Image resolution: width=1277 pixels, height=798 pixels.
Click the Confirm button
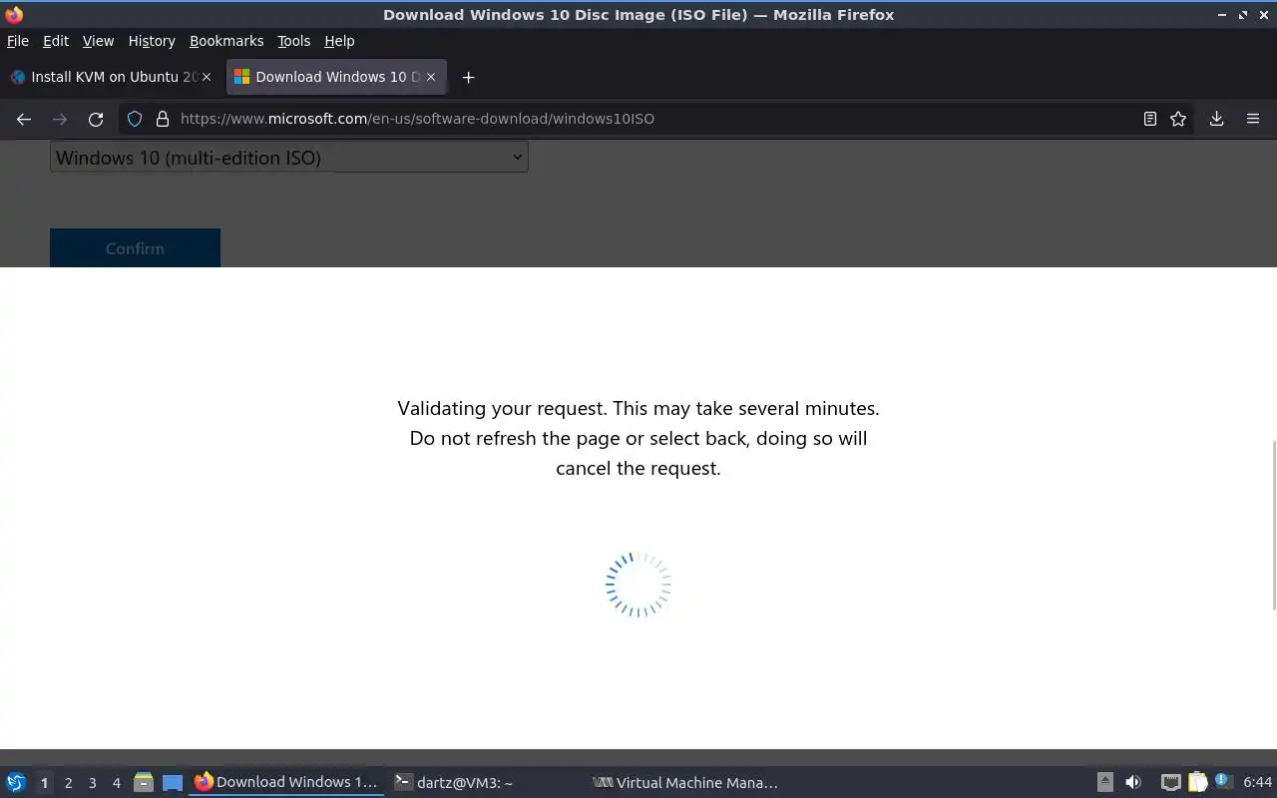(x=135, y=247)
